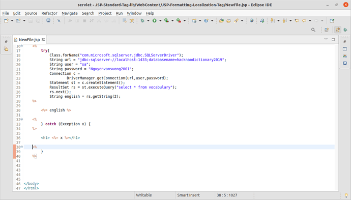Open the Project menu
Viewport: 351px width, 200px height.
tap(105, 13)
